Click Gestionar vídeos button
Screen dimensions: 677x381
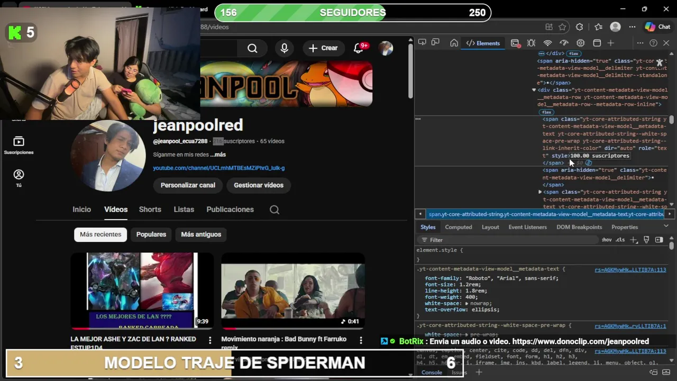259,185
